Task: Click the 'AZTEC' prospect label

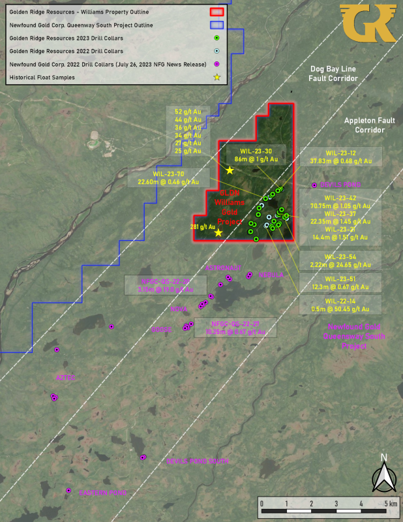Action: [x=65, y=378]
